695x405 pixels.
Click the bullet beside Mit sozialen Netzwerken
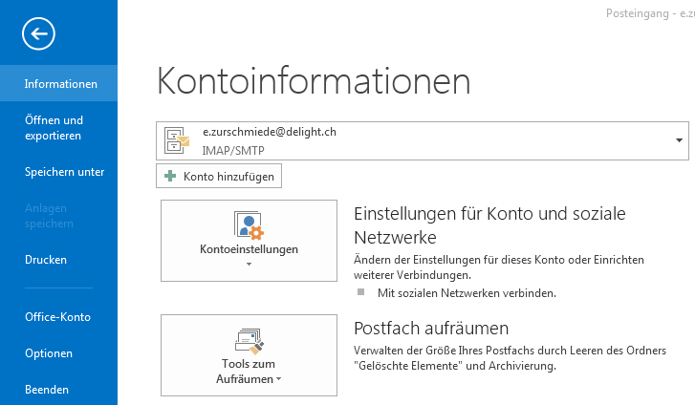click(360, 292)
